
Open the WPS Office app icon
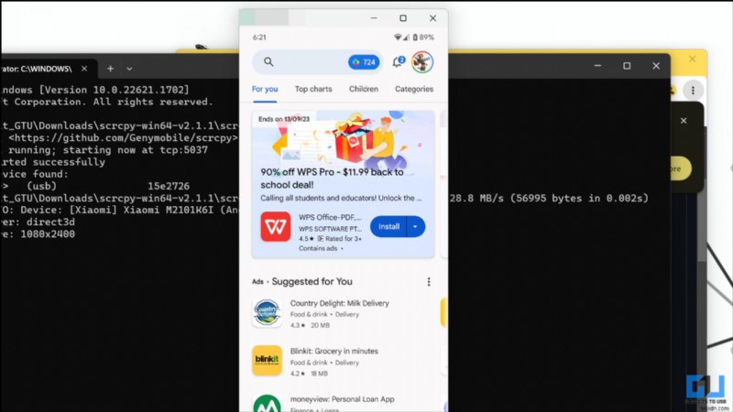[276, 226]
